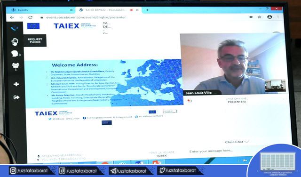Leave event via the exit arrow icon

click(x=16, y=97)
